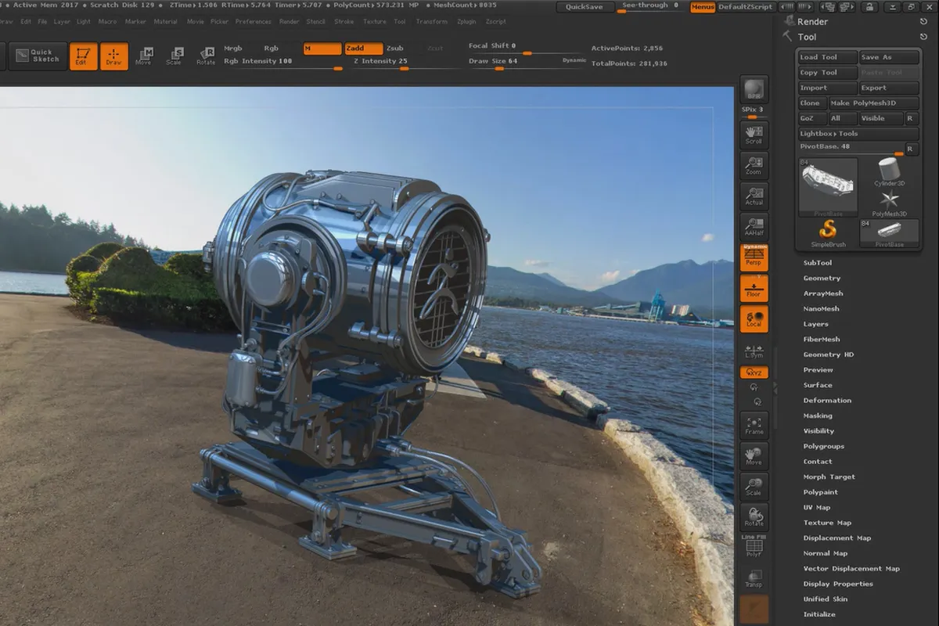Click the Lightbox Tools button
939x626 pixels.
pyautogui.click(x=858, y=134)
